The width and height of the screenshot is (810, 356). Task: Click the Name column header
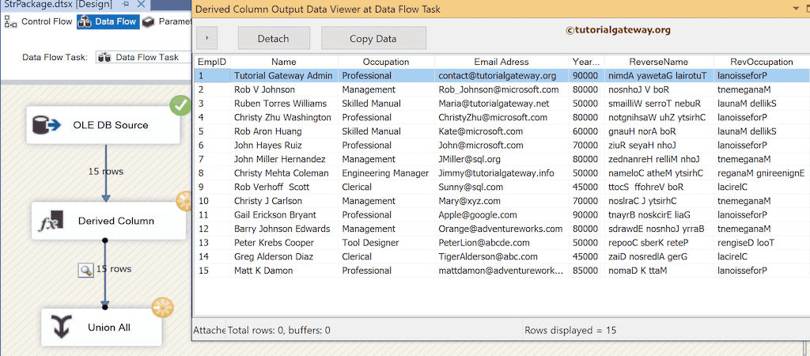point(284,62)
